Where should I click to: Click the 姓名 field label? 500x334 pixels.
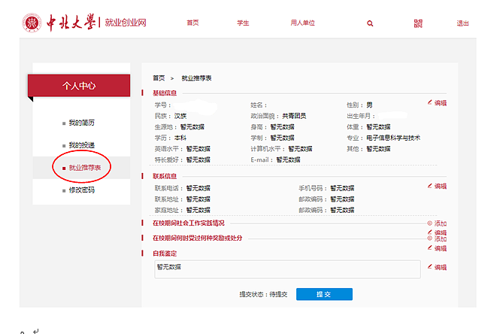[x=259, y=105]
